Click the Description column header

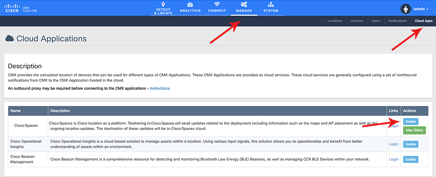click(x=218, y=111)
